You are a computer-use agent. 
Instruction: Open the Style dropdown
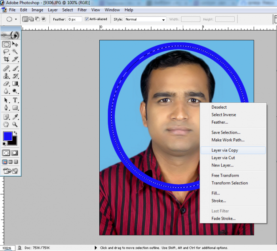click(x=145, y=19)
